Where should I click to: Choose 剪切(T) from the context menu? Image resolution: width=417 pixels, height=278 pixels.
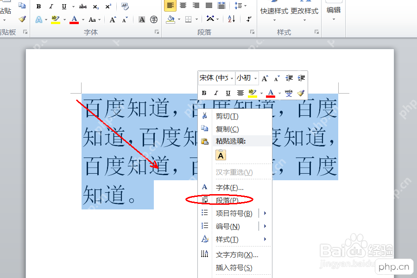(235, 116)
